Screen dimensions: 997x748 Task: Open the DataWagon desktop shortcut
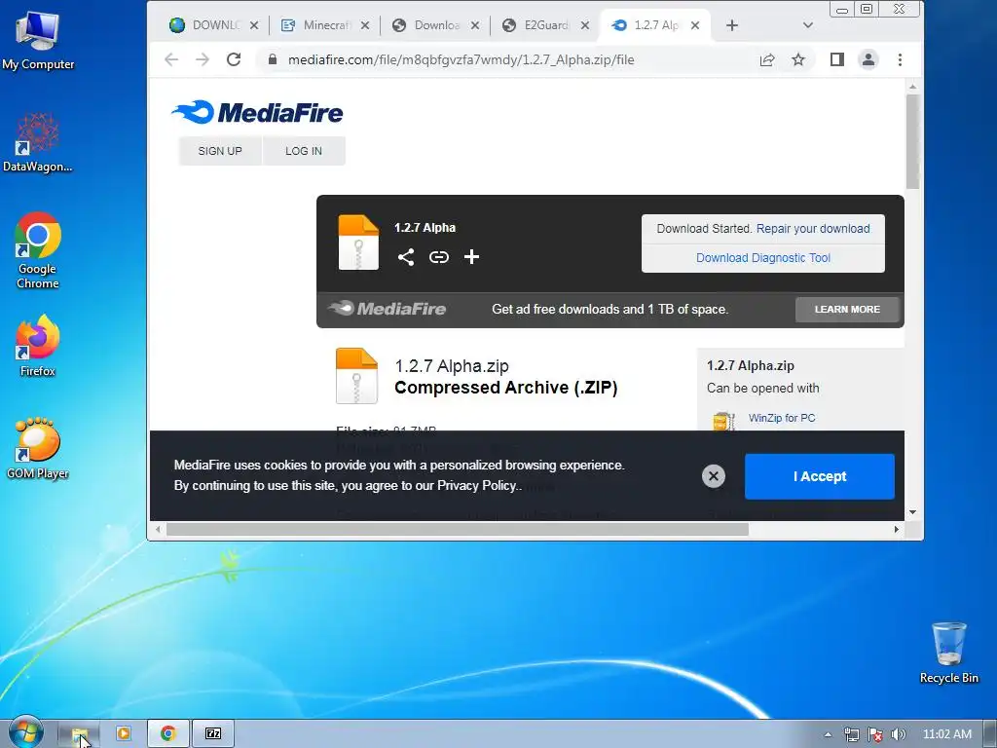click(38, 142)
